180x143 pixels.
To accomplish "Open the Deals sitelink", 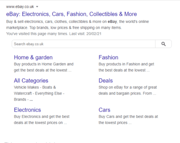I will pyautogui.click(x=106, y=80).
